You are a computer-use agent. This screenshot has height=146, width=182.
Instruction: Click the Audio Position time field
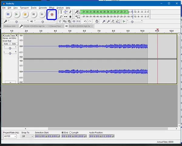(102, 136)
